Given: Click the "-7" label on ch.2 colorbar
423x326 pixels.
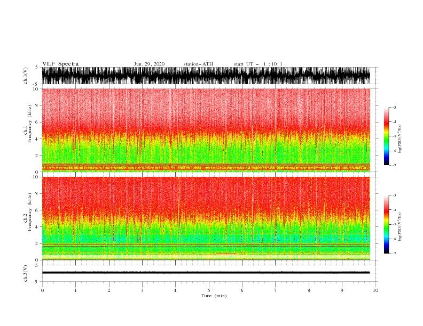Looking at the screenshot, I should click(x=394, y=253).
